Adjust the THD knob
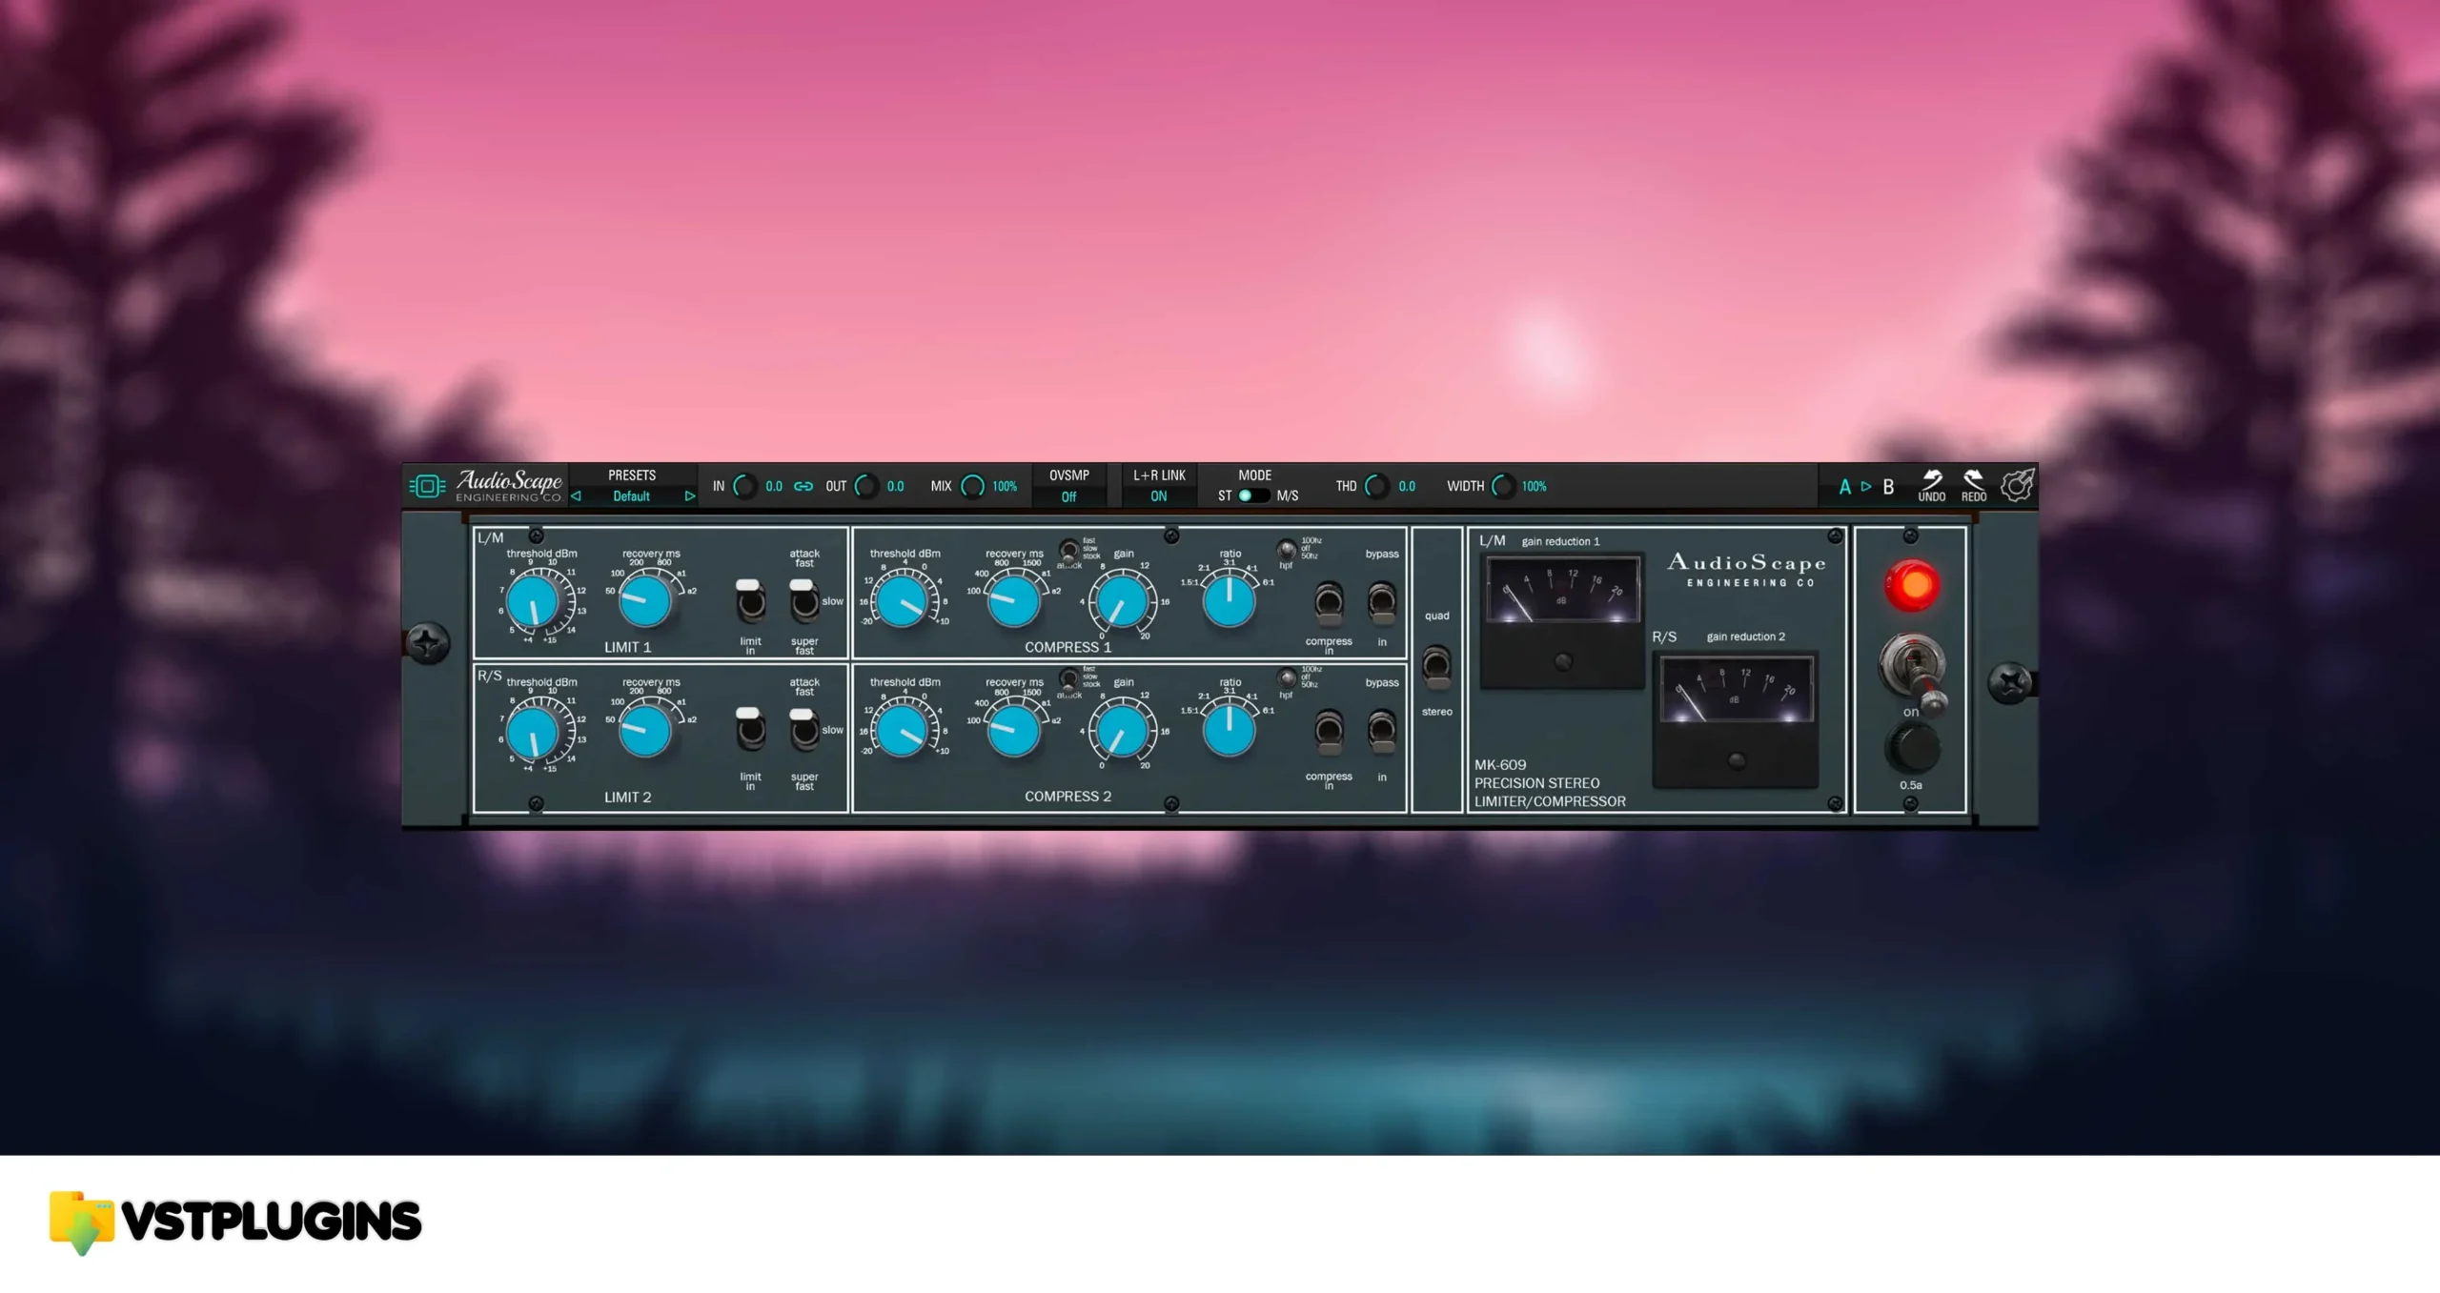Screen dimensions: 2440x1293 pyautogui.click(x=1376, y=486)
